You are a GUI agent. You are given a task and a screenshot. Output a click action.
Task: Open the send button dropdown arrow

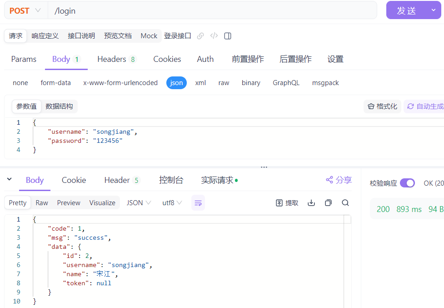point(434,10)
